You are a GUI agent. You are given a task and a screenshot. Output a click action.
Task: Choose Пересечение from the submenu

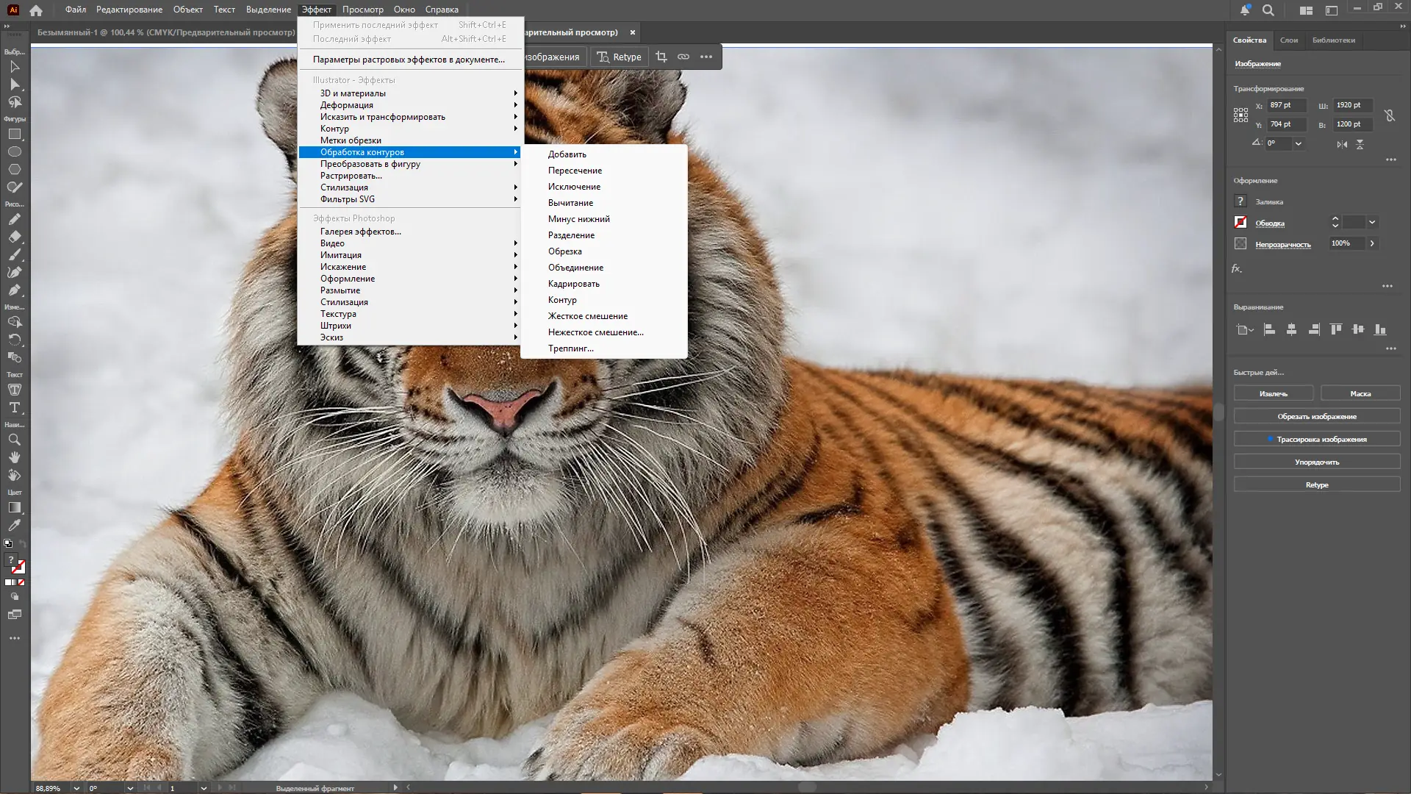pos(575,171)
